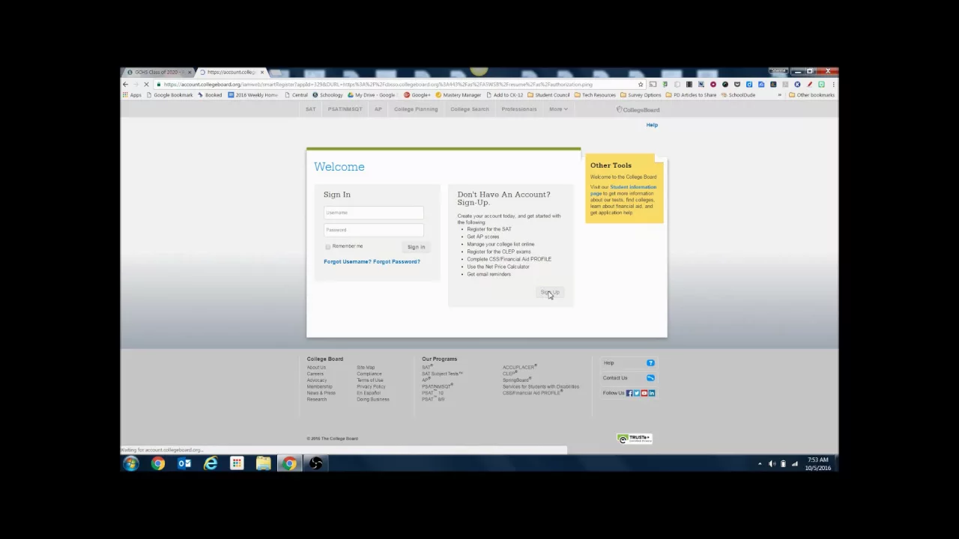Viewport: 959px width, 539px height.
Task: Click Privacy Policy footer link
Action: [371, 387]
